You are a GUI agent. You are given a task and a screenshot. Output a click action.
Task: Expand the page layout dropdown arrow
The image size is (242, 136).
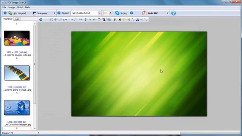(110, 13)
